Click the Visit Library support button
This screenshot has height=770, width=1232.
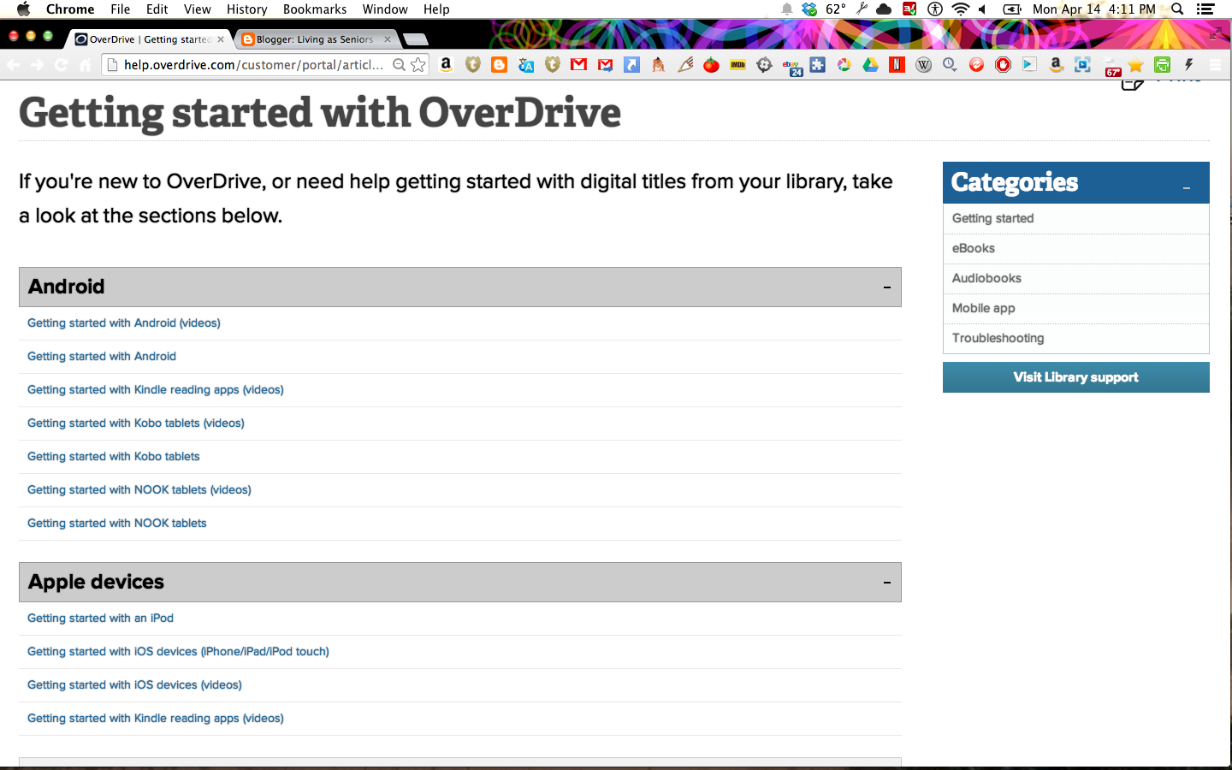1075,377
